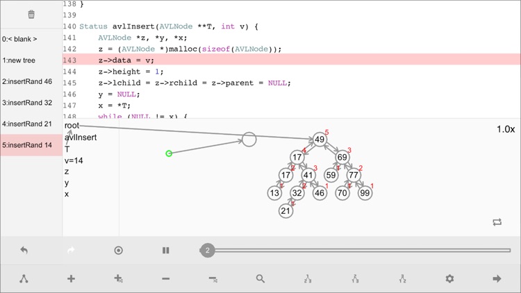
Task: Click tree node 70
Action: (342, 193)
